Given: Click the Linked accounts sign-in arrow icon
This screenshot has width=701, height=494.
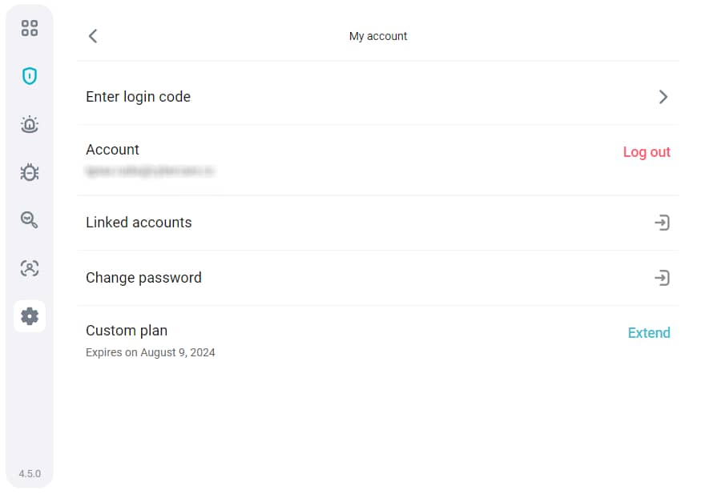Looking at the screenshot, I should pos(662,223).
